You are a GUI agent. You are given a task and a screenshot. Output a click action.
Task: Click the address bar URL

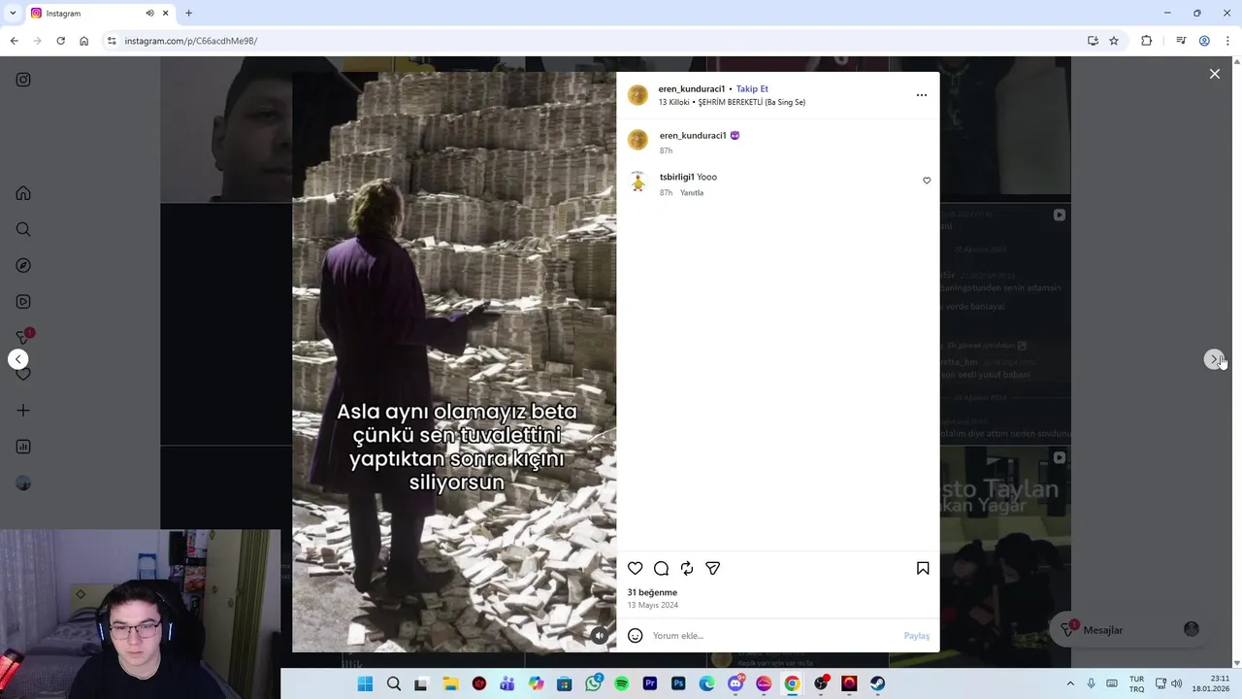[190, 41]
